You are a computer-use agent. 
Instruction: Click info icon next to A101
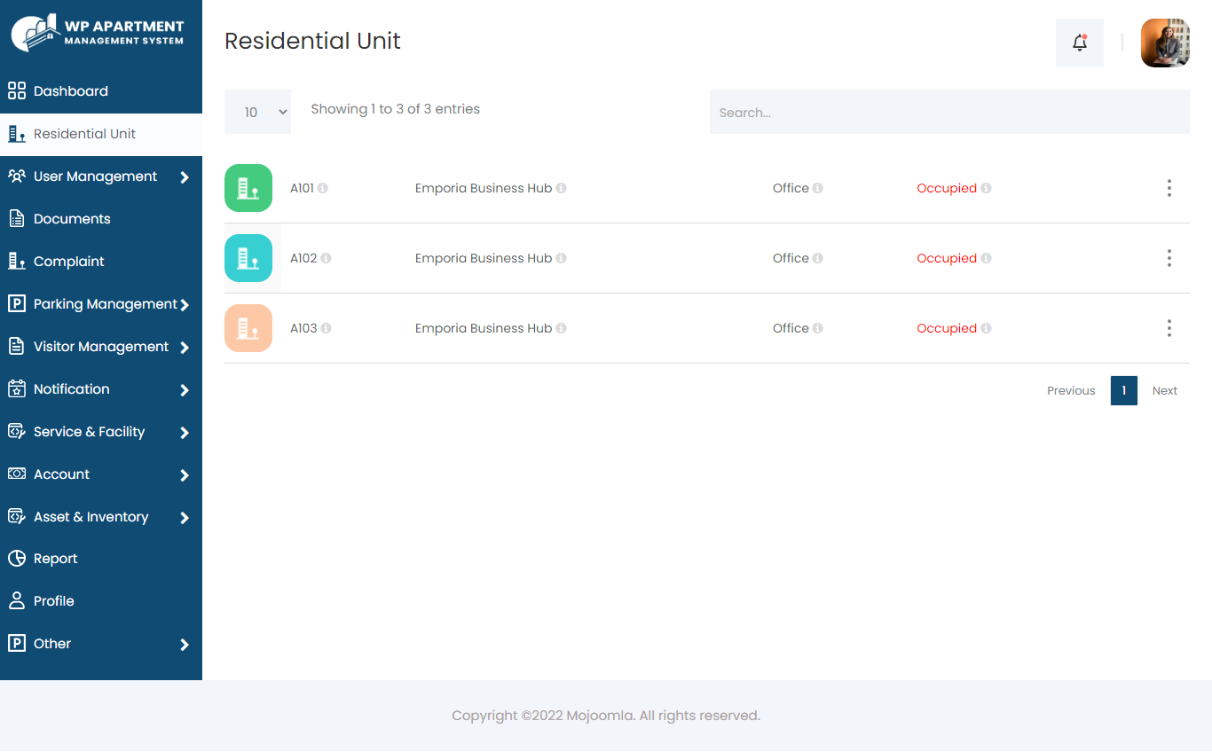pyautogui.click(x=323, y=188)
